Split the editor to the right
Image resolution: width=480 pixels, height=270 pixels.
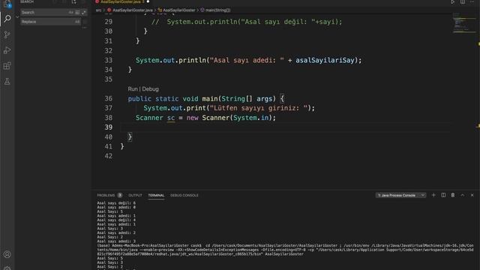click(463, 1)
